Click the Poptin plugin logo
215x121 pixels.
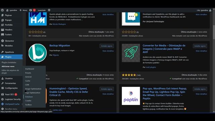(131, 96)
